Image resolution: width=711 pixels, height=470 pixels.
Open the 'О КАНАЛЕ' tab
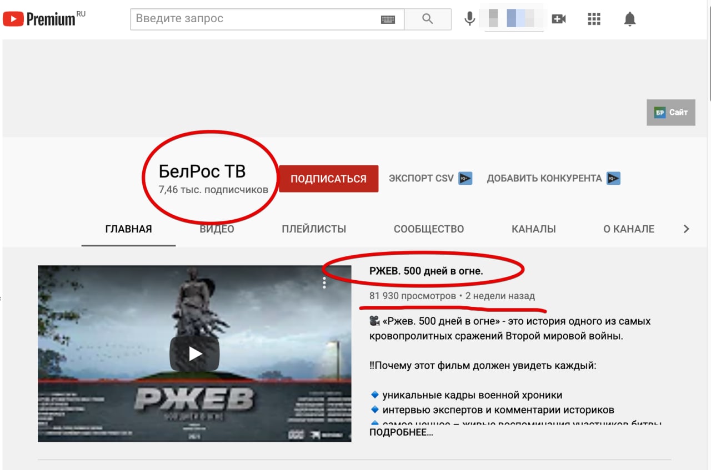[x=629, y=229]
